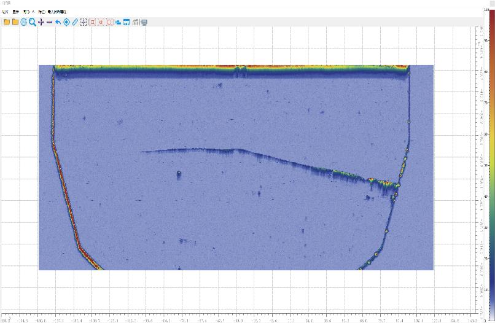Click the open-folder icon in the toolbar
495x323 pixels.
pos(7,22)
